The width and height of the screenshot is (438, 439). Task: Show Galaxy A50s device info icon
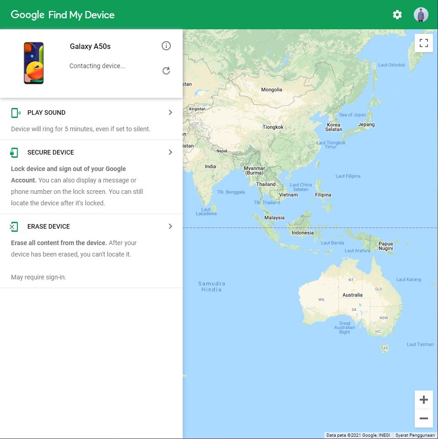[166, 46]
